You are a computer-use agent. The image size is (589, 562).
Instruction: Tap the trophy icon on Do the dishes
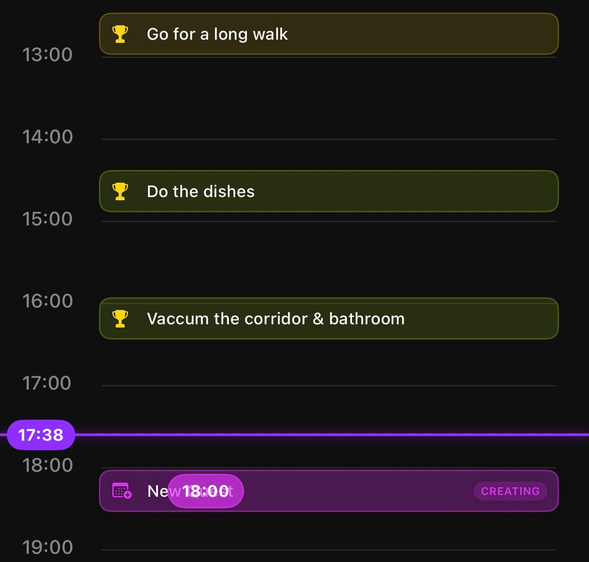click(x=120, y=191)
